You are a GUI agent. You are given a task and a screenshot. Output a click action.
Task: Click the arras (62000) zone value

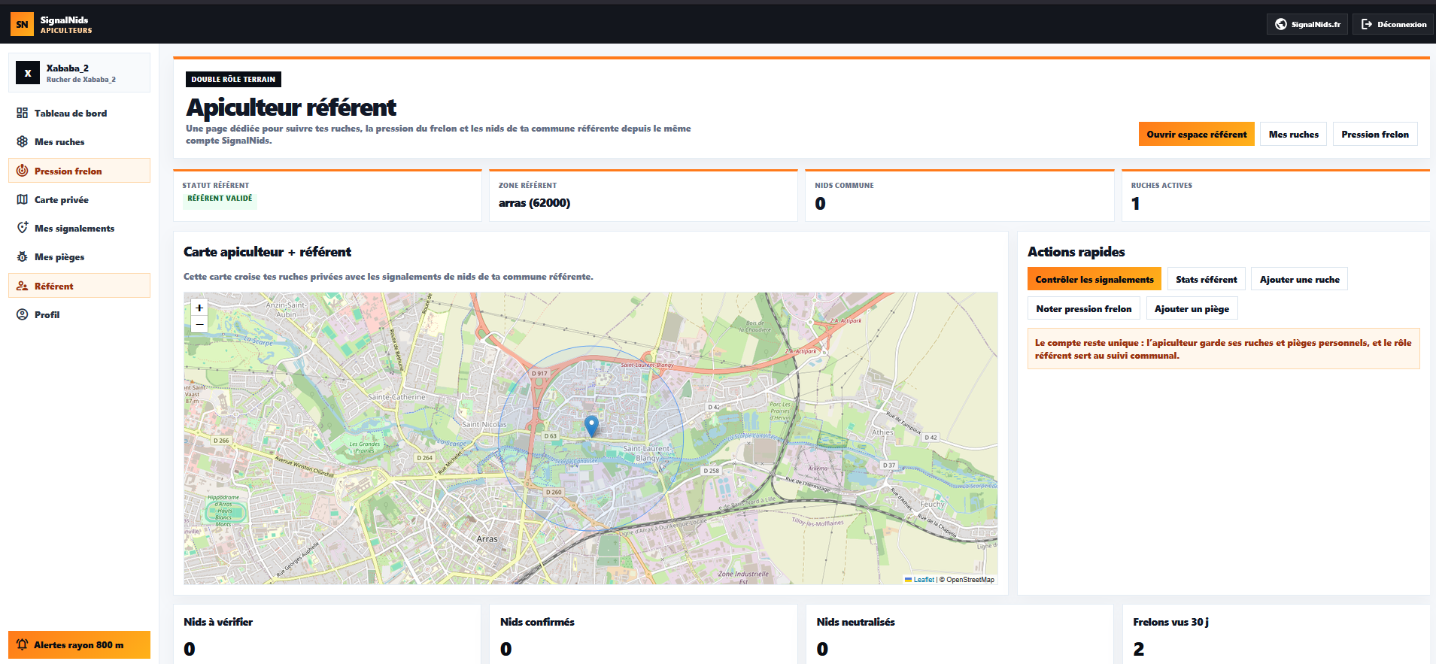(534, 203)
